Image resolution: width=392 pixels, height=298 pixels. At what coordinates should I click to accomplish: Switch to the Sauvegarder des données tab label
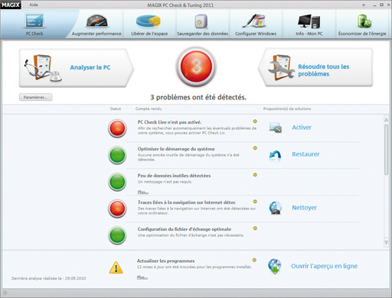click(203, 34)
